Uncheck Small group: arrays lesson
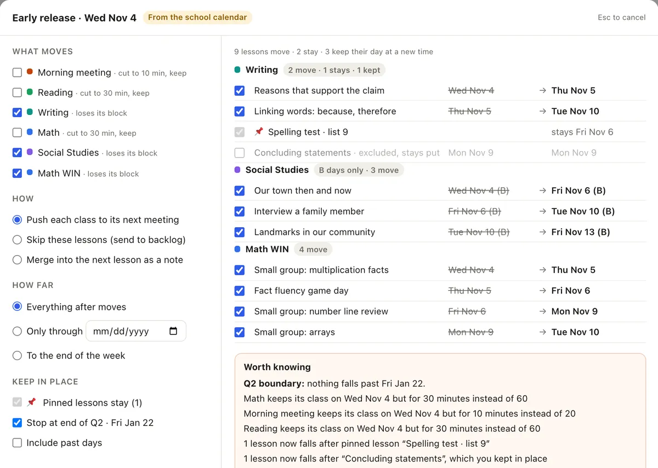Viewport: 658px width, 468px height. coord(240,332)
